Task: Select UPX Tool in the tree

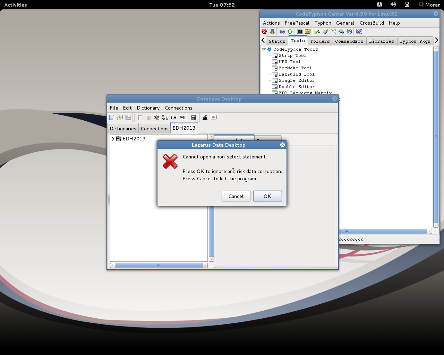Action: 290,62
